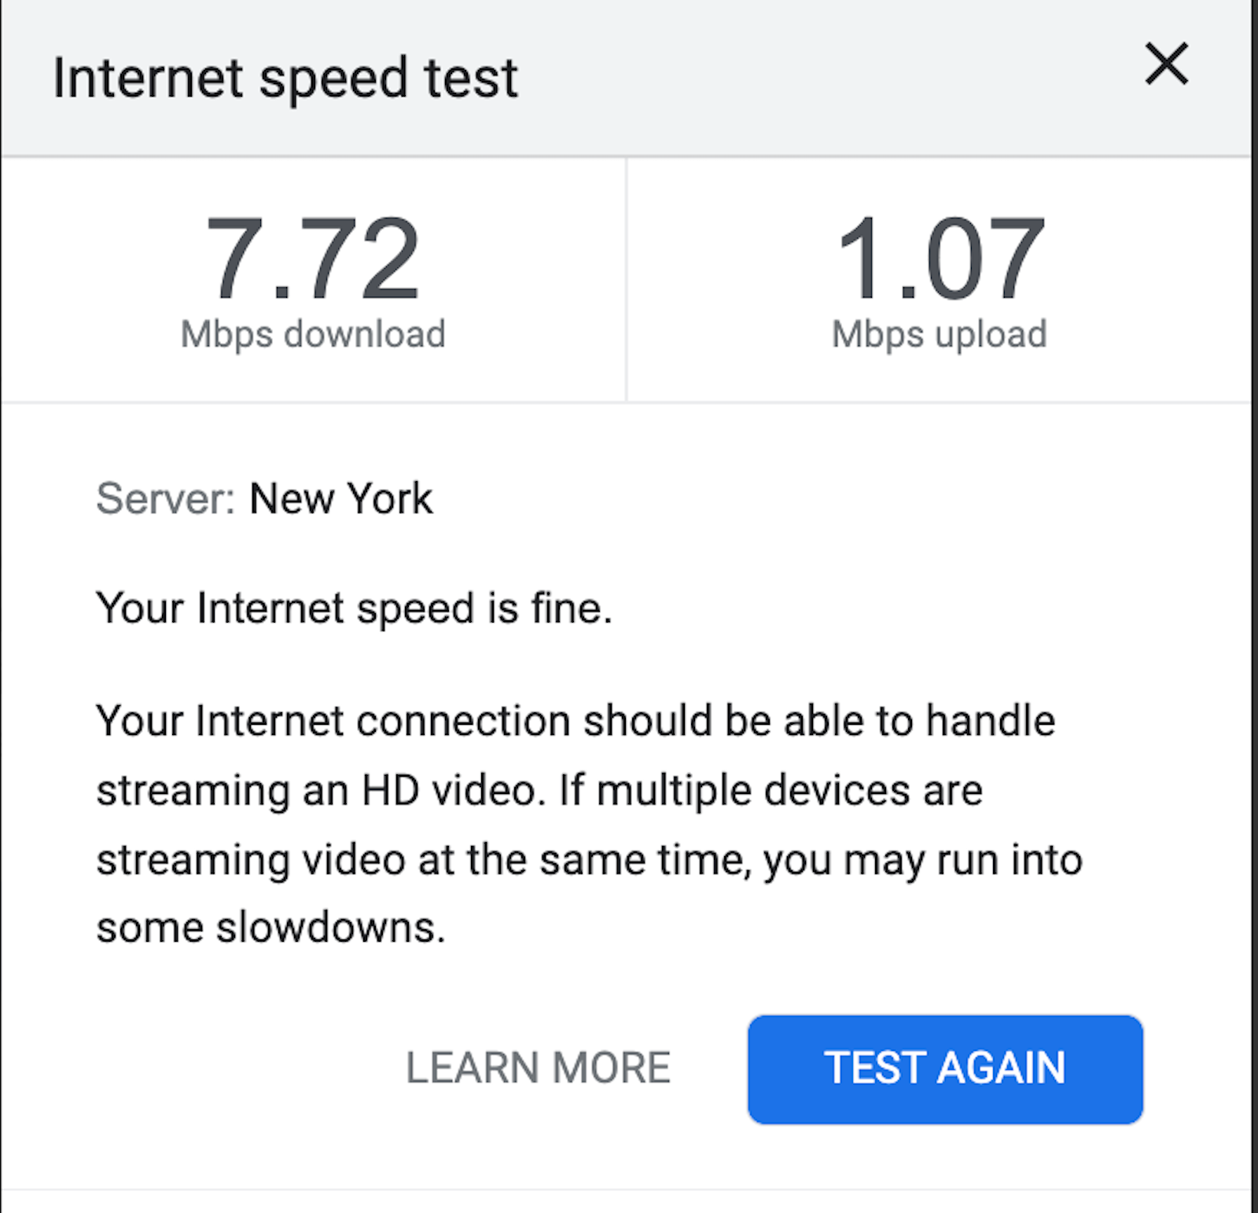Open more information about speed results

pos(538,1068)
